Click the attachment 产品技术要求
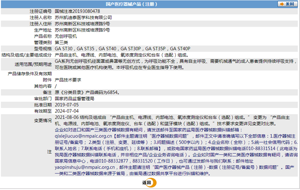 (68, 80)
